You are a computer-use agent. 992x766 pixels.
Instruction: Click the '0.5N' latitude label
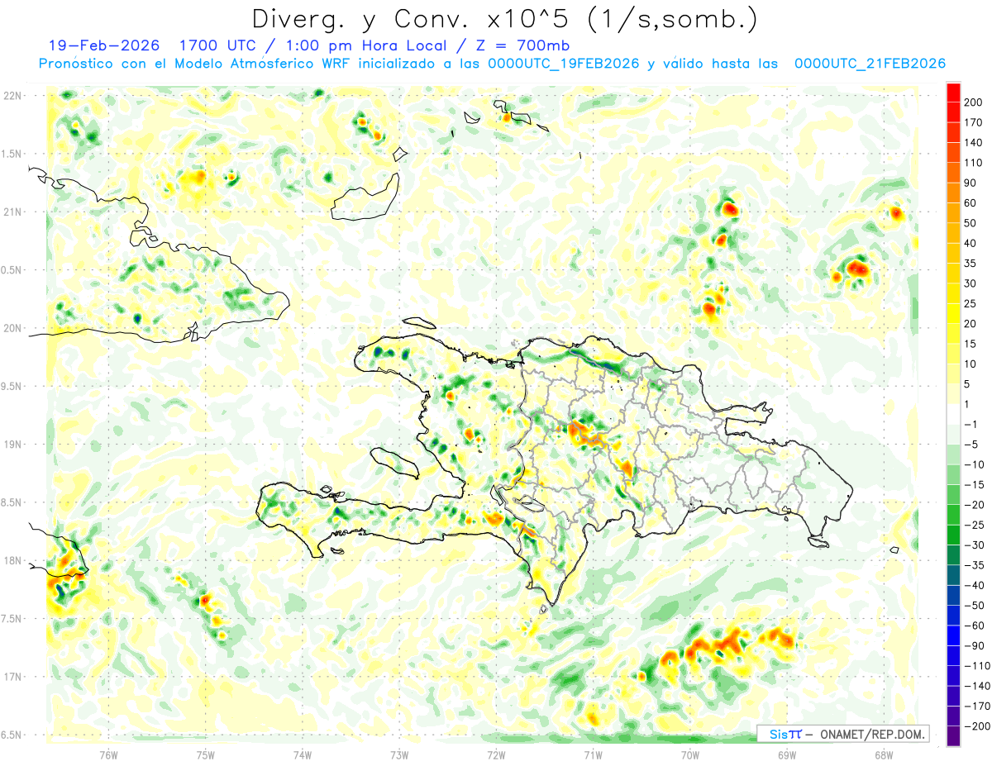(11, 270)
